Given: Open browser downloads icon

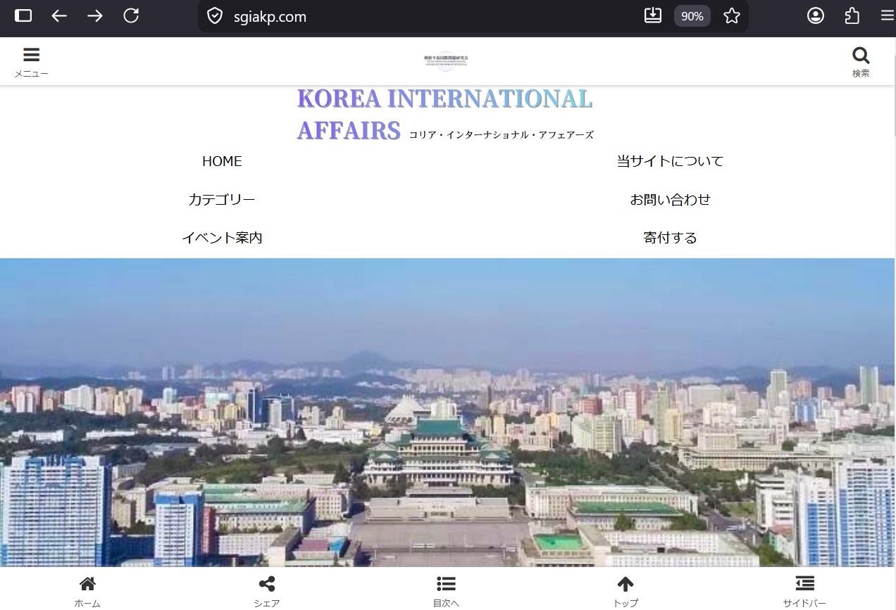Looking at the screenshot, I should point(653,15).
